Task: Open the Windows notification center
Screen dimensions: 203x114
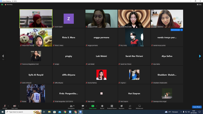Action: coord(200,112)
